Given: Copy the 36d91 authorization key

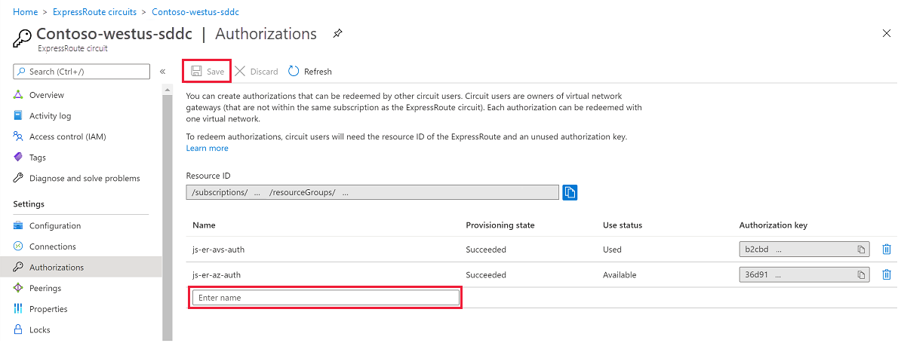Looking at the screenshot, I should pos(860,274).
